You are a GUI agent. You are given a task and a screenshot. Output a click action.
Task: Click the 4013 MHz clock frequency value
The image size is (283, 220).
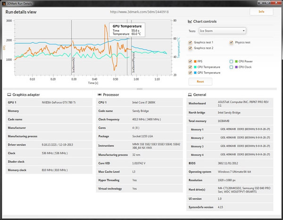[147, 119]
